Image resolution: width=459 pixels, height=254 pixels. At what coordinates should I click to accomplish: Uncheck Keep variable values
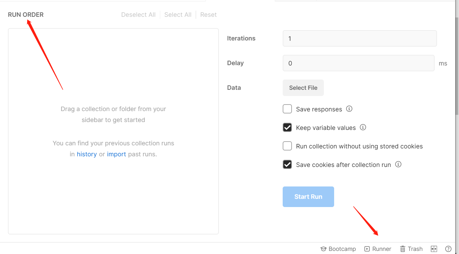click(x=287, y=128)
